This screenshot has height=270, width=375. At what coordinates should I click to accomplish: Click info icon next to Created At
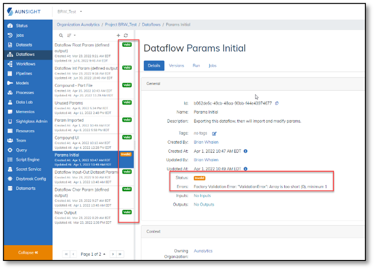pyautogui.click(x=246, y=151)
